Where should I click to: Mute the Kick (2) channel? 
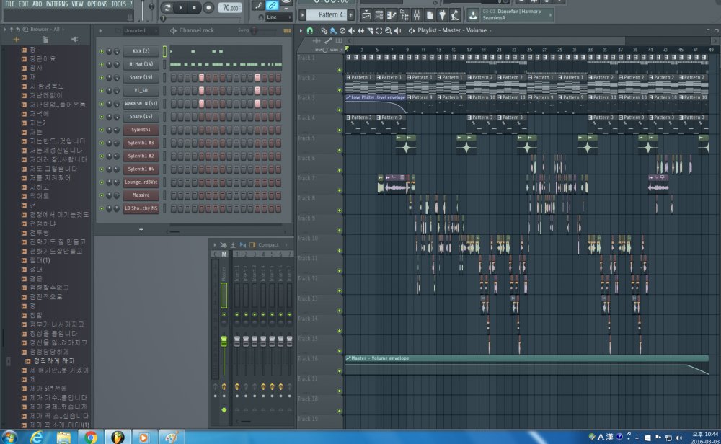tap(102, 51)
